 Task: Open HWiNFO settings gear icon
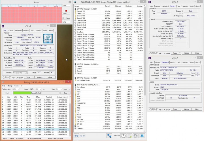click(135, 136)
